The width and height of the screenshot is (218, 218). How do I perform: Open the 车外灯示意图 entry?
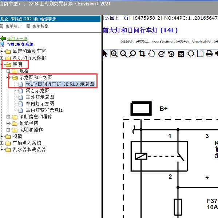[x=40, y=97]
